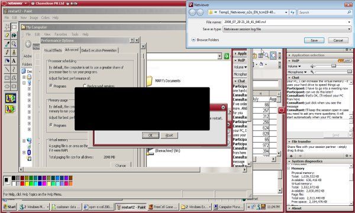Expand Browse Folders in save dialog
Viewport: 355px width, 213px height.
[x=193, y=40]
